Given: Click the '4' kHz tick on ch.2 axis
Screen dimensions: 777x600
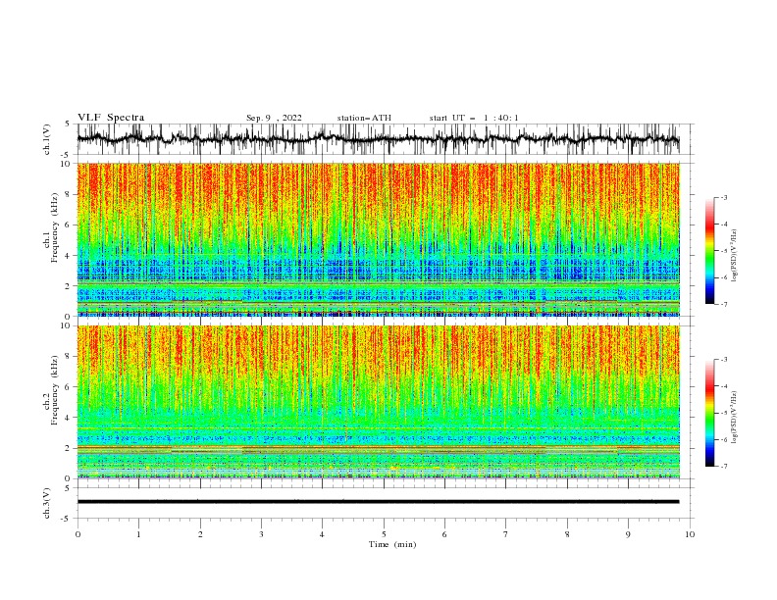Looking at the screenshot, I should point(69,418).
